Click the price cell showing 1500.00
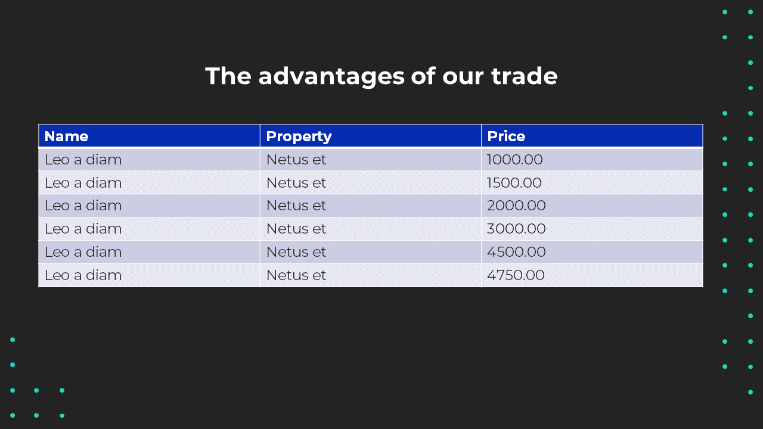763x429 pixels. [x=514, y=183]
